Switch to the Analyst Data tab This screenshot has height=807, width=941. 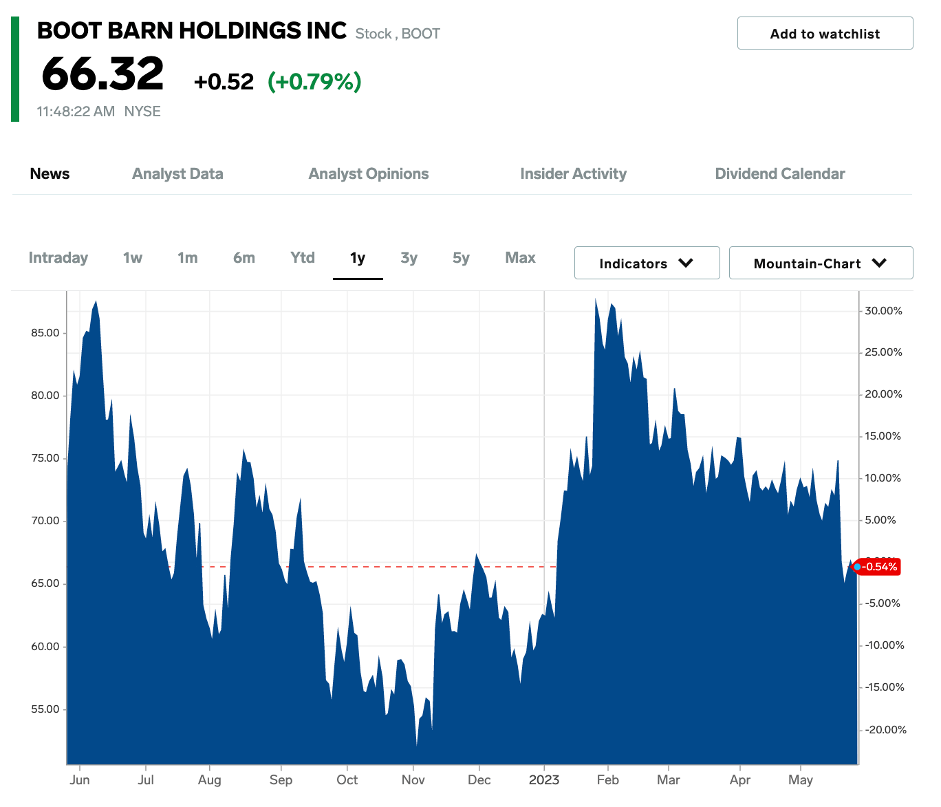(x=177, y=173)
